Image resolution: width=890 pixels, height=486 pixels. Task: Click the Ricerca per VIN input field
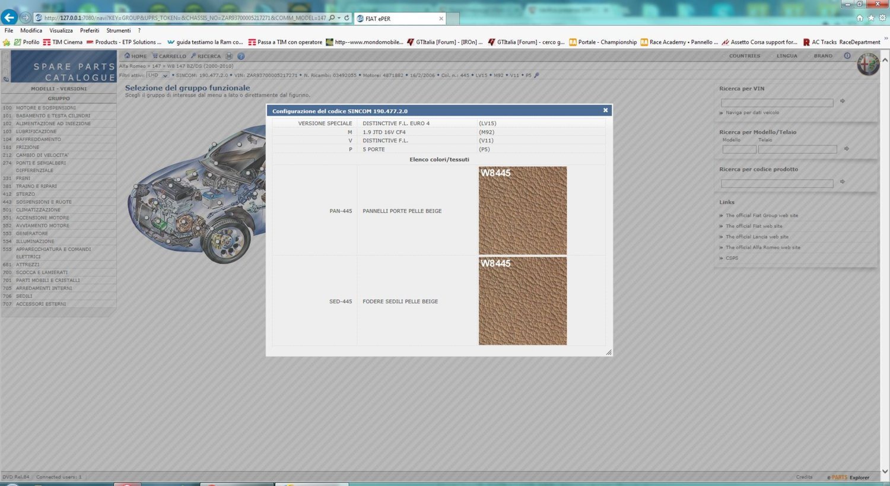(777, 103)
